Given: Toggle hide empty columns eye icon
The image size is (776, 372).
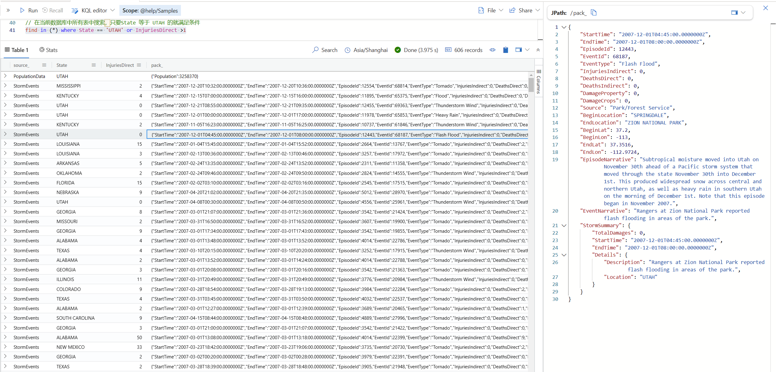Looking at the screenshot, I should [492, 50].
